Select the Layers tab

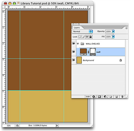[x=77, y=28]
